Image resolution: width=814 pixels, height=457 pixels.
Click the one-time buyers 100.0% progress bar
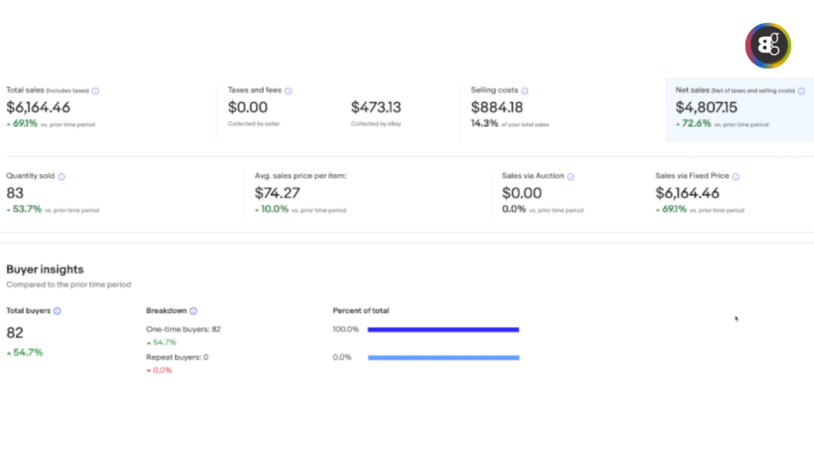443,328
